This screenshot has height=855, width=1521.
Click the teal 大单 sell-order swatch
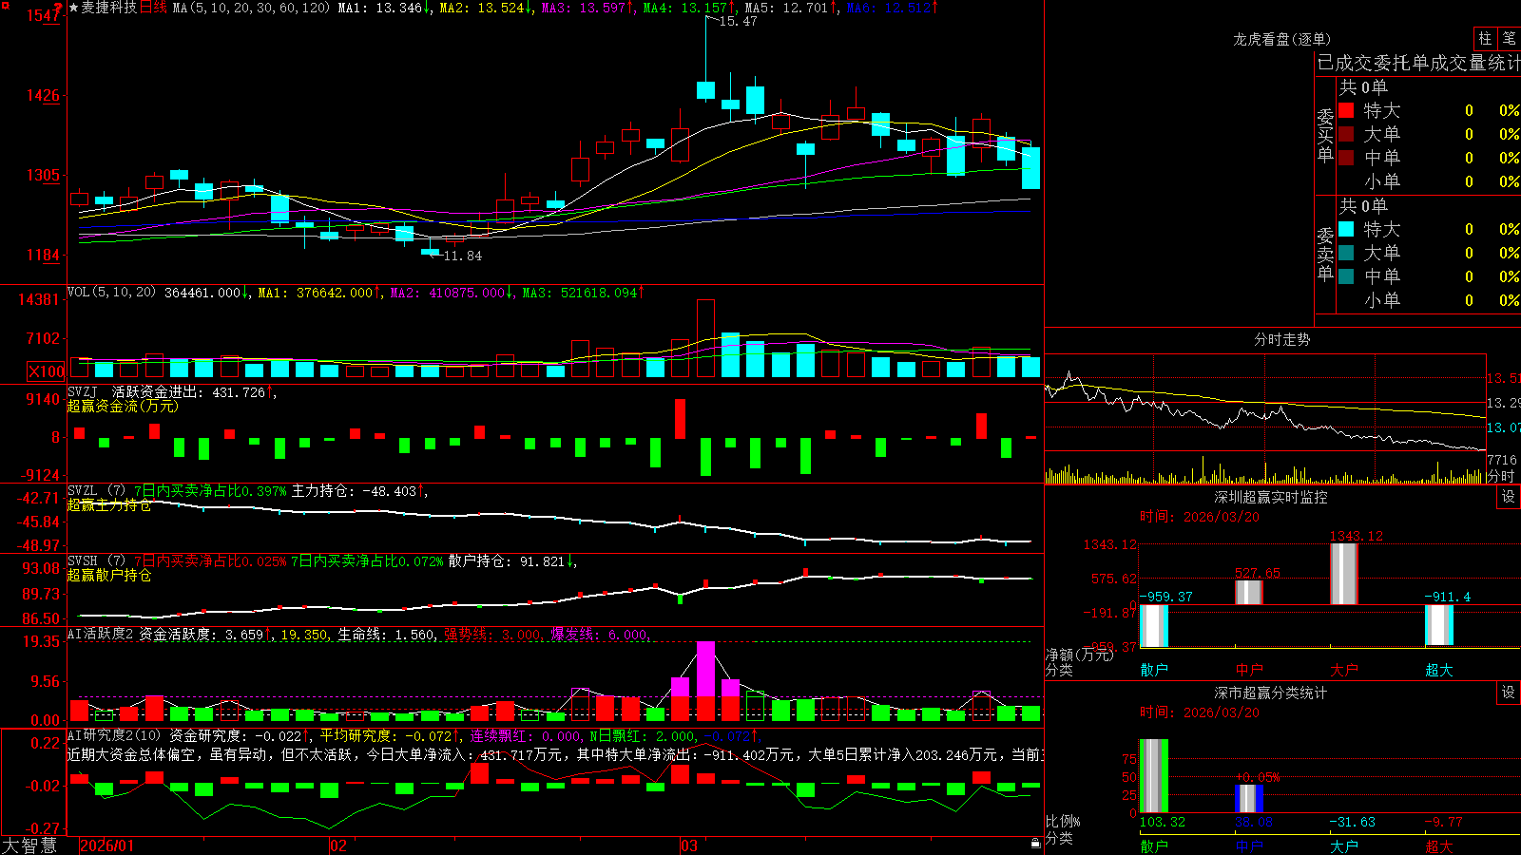pyautogui.click(x=1346, y=253)
